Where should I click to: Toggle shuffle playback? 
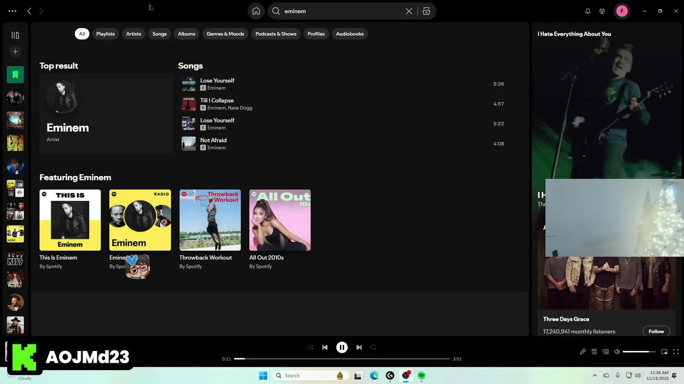(x=310, y=347)
